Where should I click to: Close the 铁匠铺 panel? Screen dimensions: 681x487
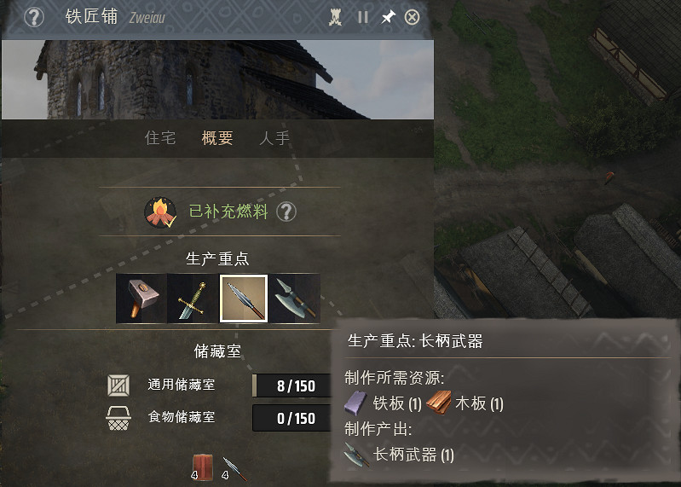pos(412,17)
